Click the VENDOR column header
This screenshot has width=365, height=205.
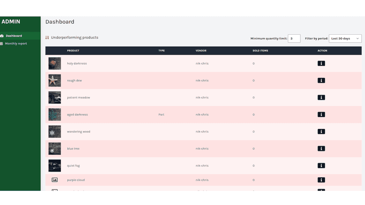coord(201,51)
